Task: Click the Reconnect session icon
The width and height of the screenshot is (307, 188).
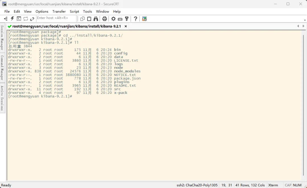Action: (26, 19)
